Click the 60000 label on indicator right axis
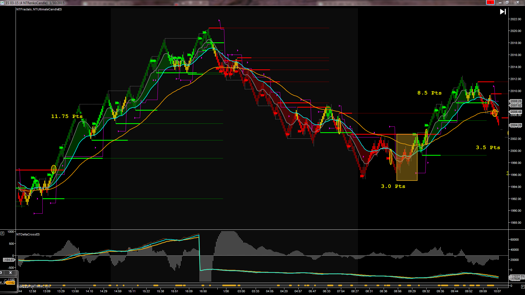The height and width of the screenshot is (295, 525). click(x=515, y=240)
